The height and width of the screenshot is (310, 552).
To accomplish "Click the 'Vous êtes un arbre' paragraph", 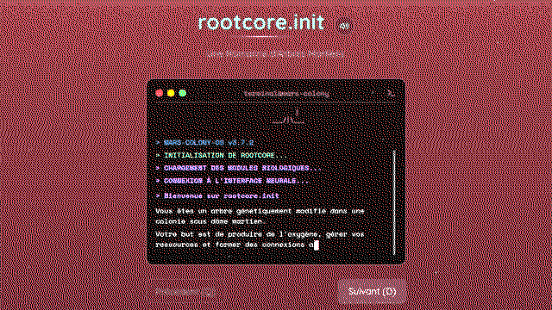I will [x=260, y=216].
